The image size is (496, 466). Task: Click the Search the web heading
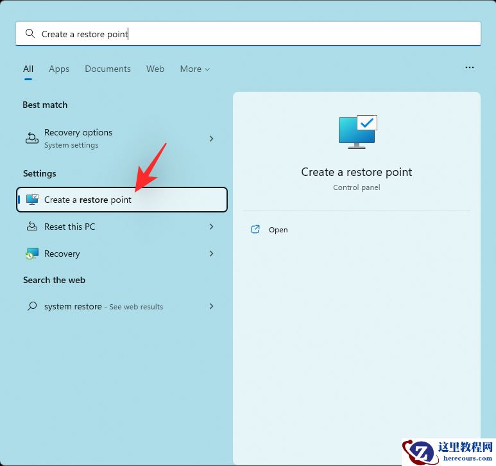(x=54, y=280)
